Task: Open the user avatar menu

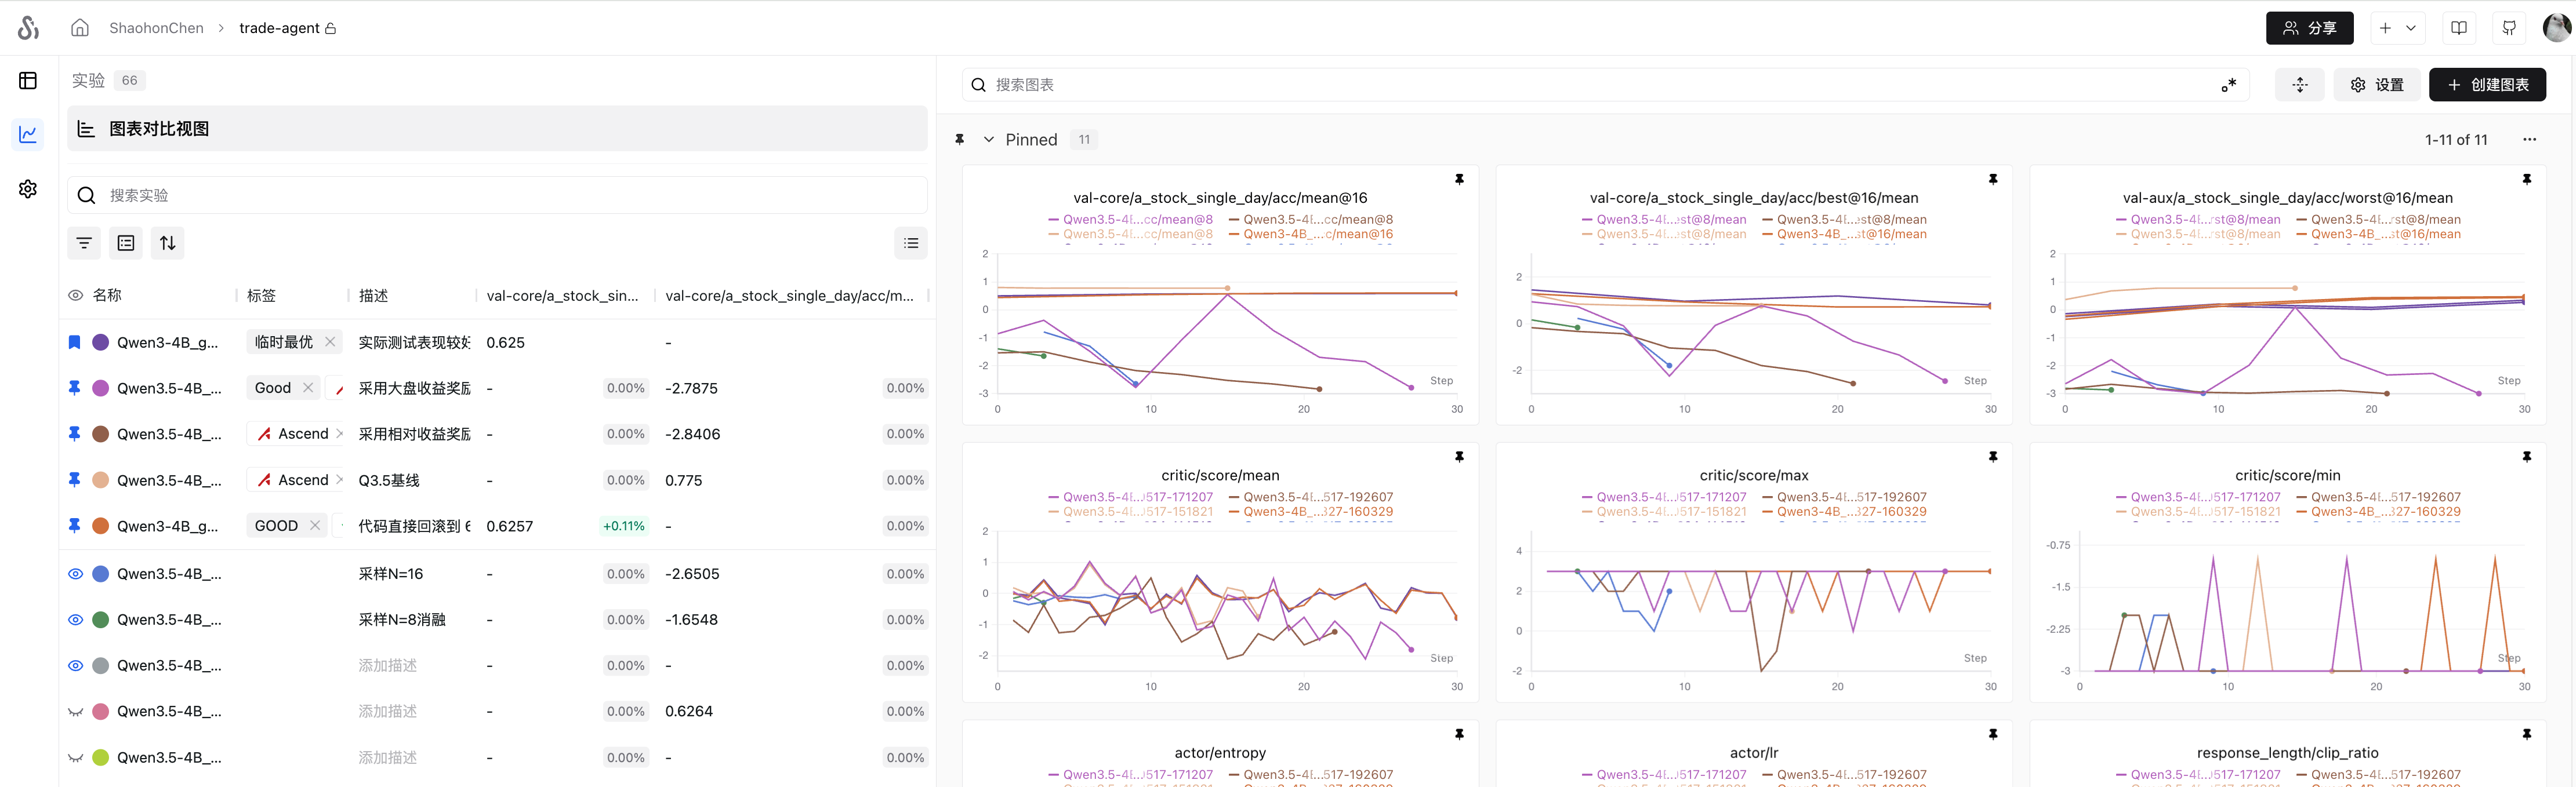Action: pyautogui.click(x=2556, y=28)
